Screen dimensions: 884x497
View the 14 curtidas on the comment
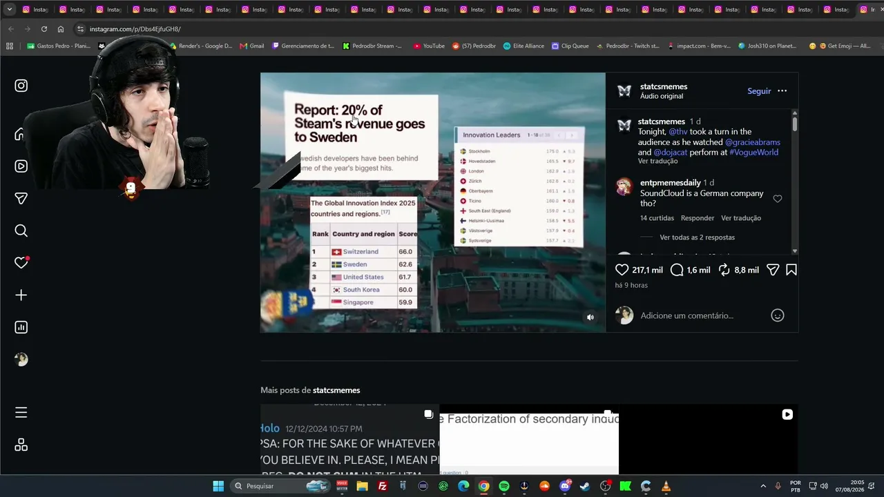(x=657, y=218)
